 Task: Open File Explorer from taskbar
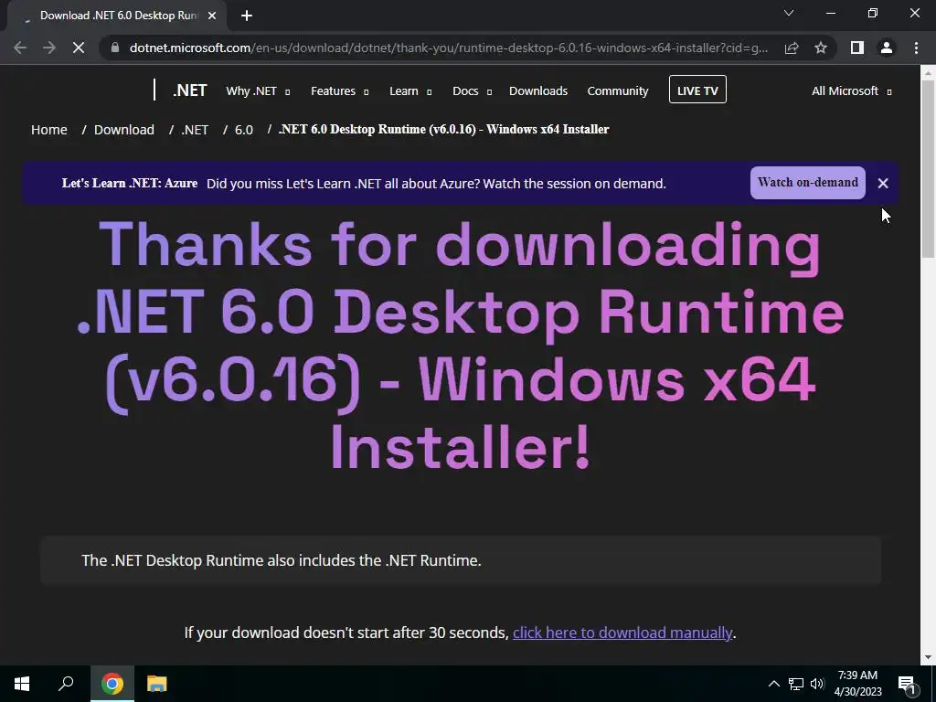point(156,684)
